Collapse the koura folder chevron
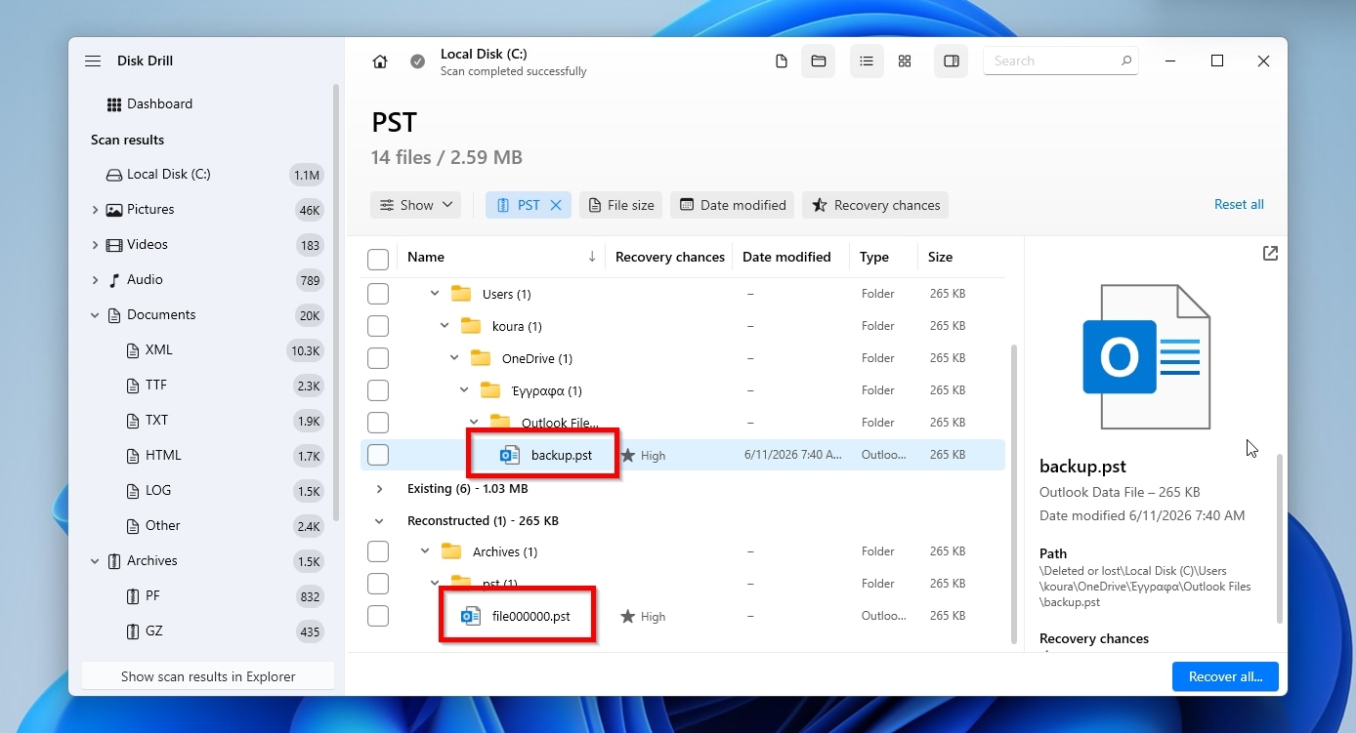This screenshot has height=733, width=1356. point(445,326)
